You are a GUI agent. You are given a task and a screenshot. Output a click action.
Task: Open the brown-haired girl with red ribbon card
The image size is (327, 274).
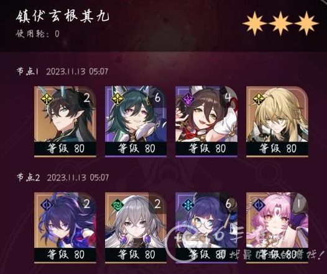coord(206,122)
